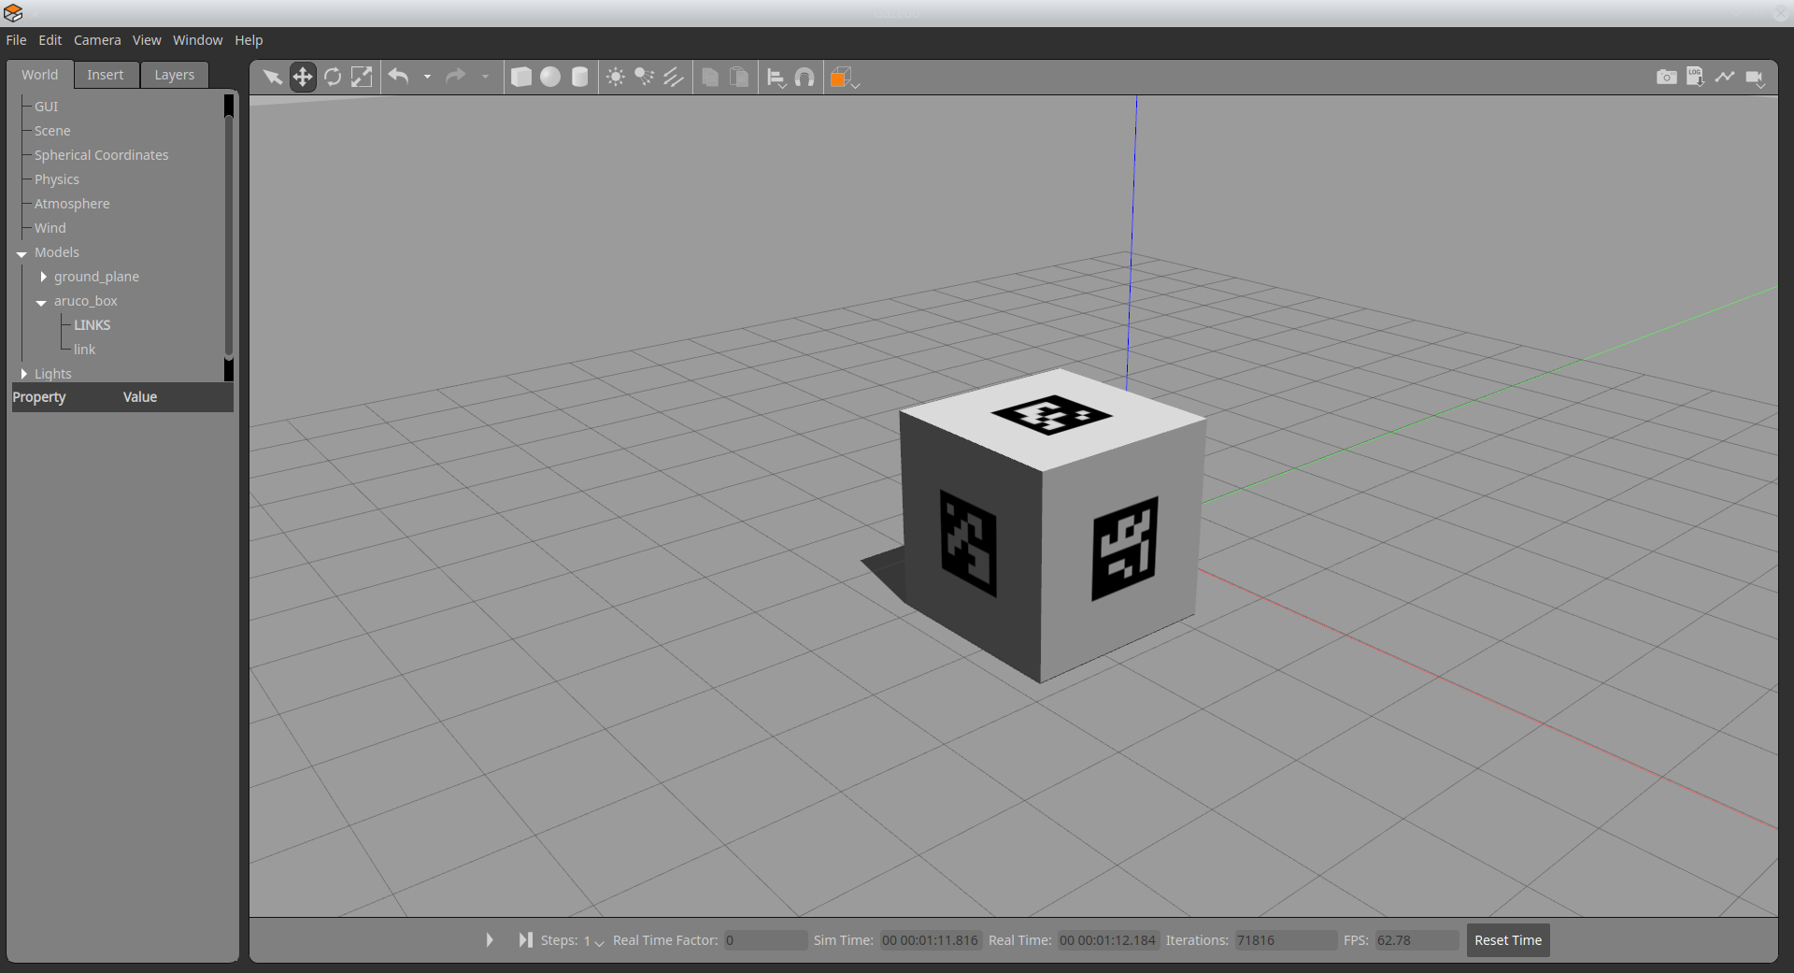The image size is (1794, 973).
Task: Activate the rotate mode tool
Action: [333, 77]
